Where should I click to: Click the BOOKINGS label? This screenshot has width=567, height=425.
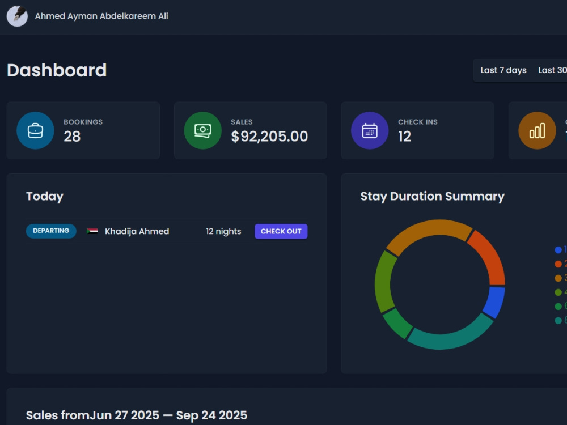83,122
